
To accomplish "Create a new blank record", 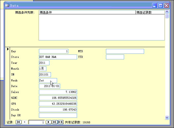I will coord(61,122).
